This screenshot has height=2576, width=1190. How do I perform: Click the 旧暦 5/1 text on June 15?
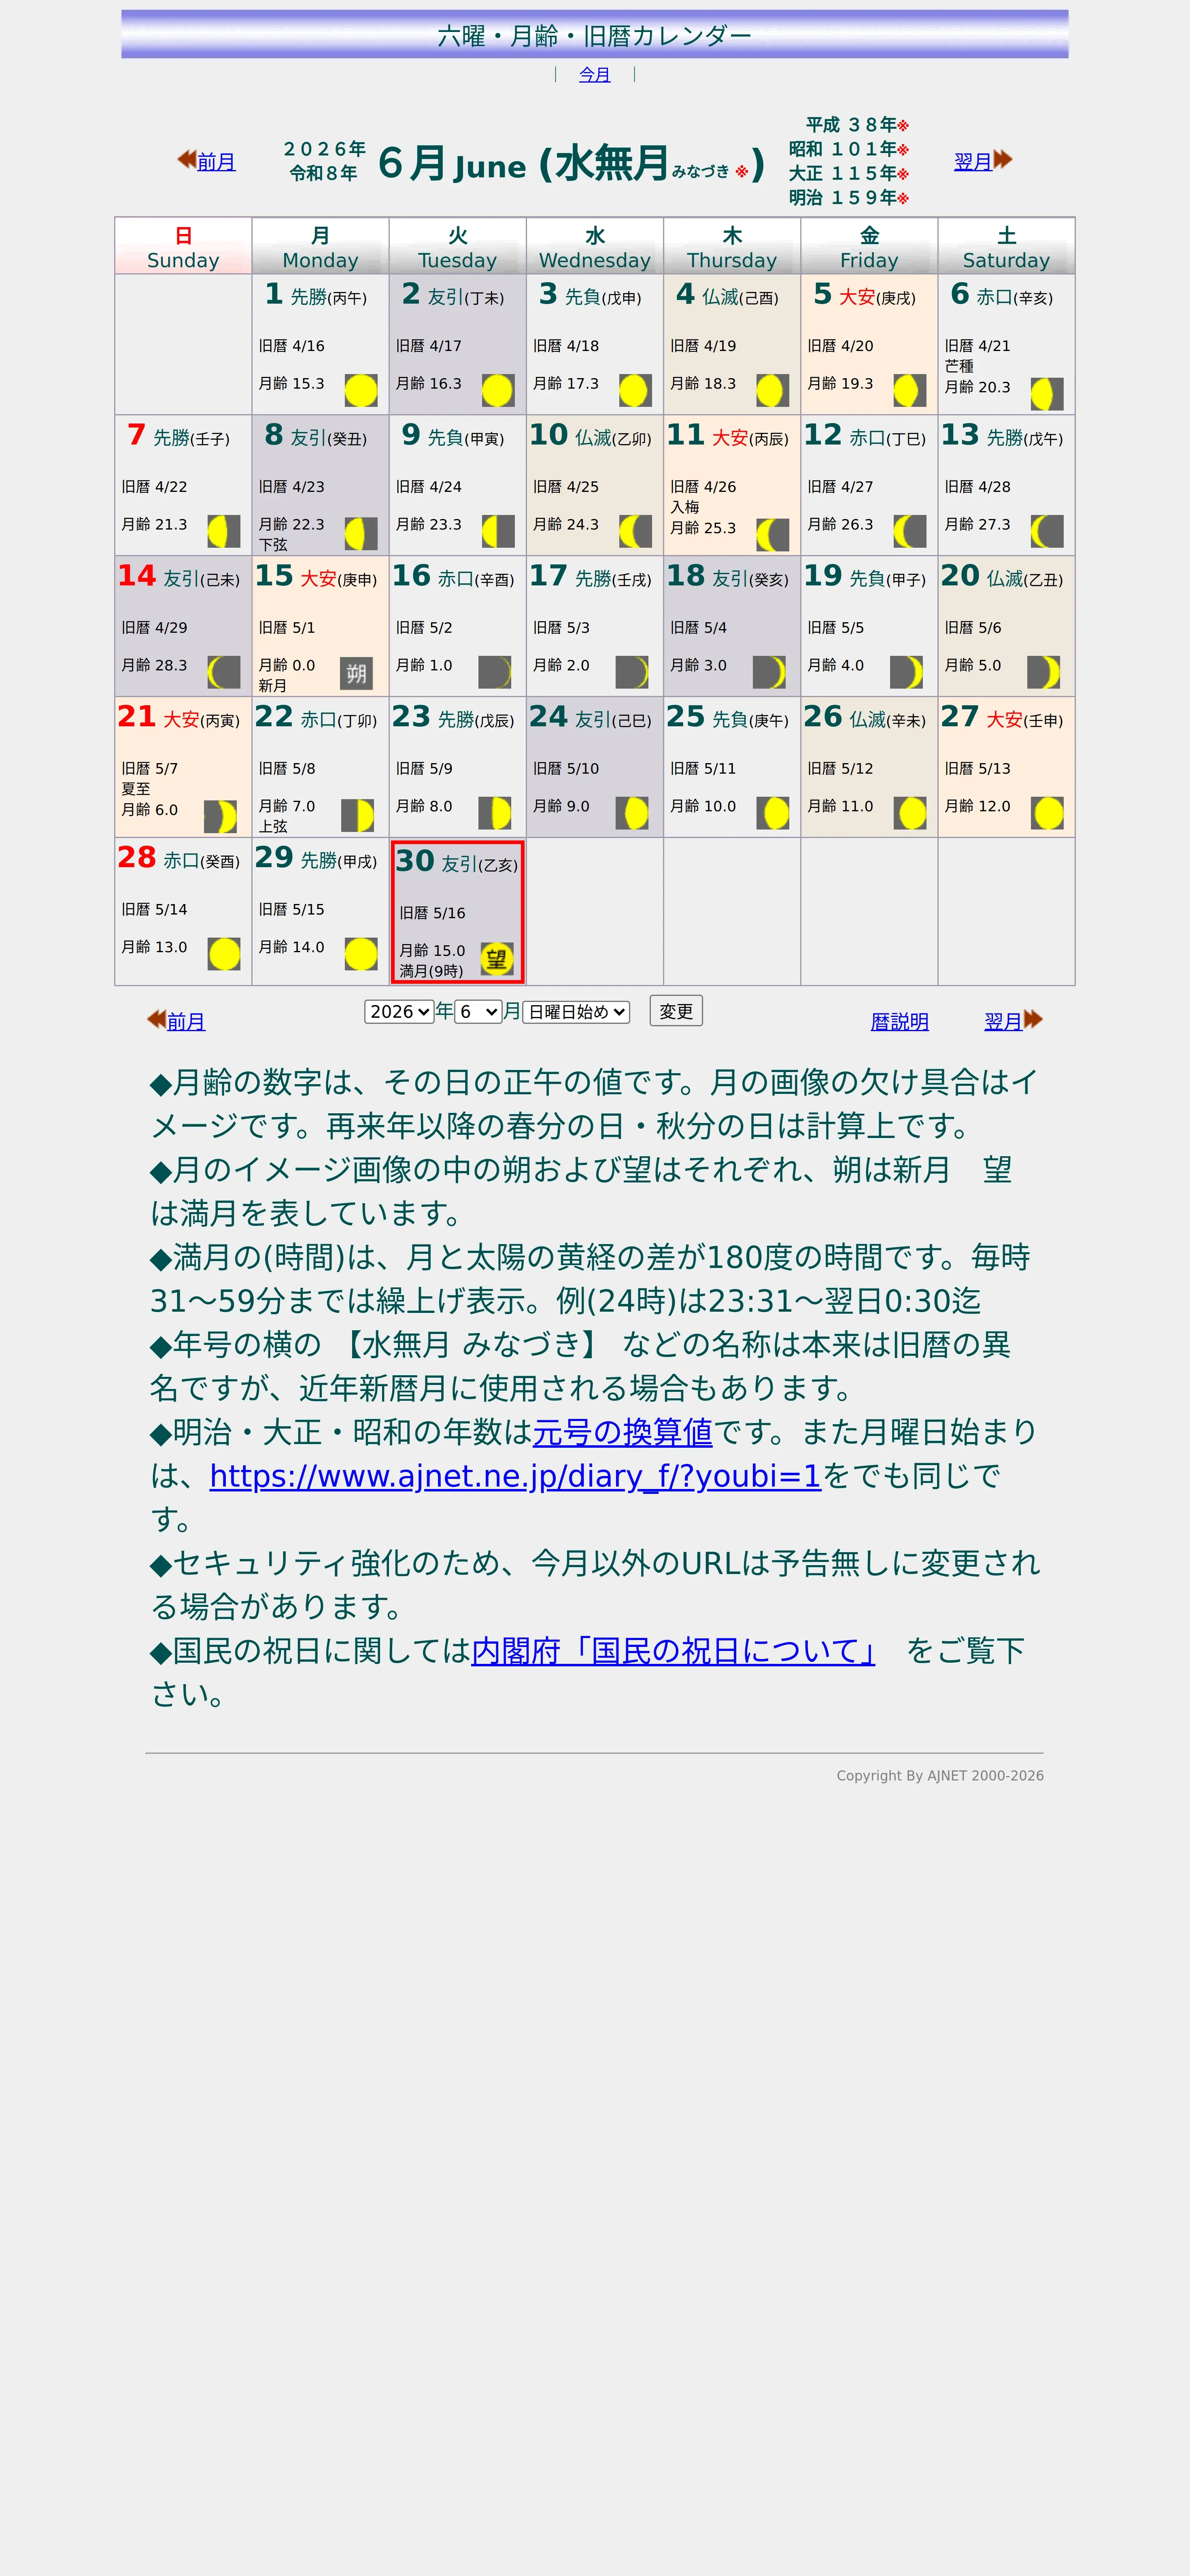(x=287, y=628)
